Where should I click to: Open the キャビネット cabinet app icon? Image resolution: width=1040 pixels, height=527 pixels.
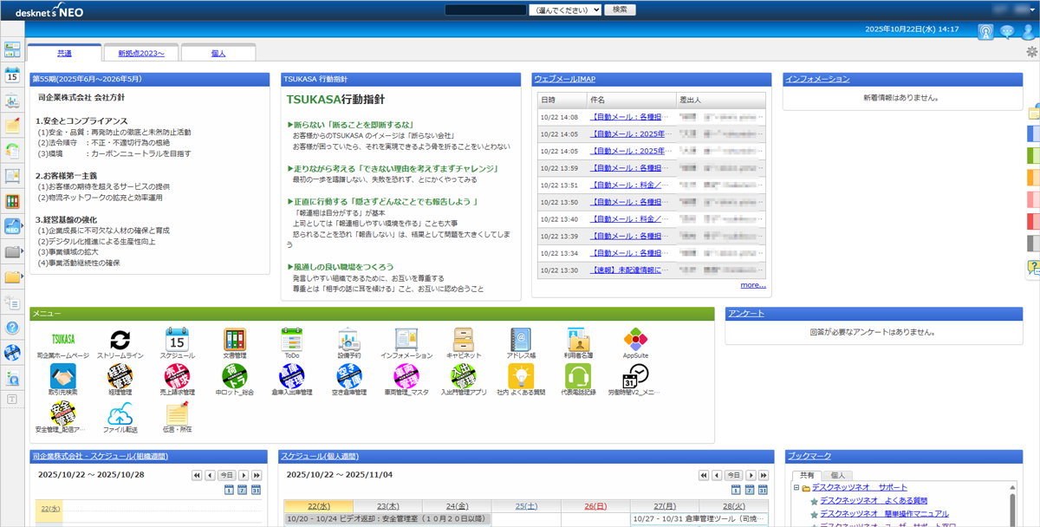[461, 341]
